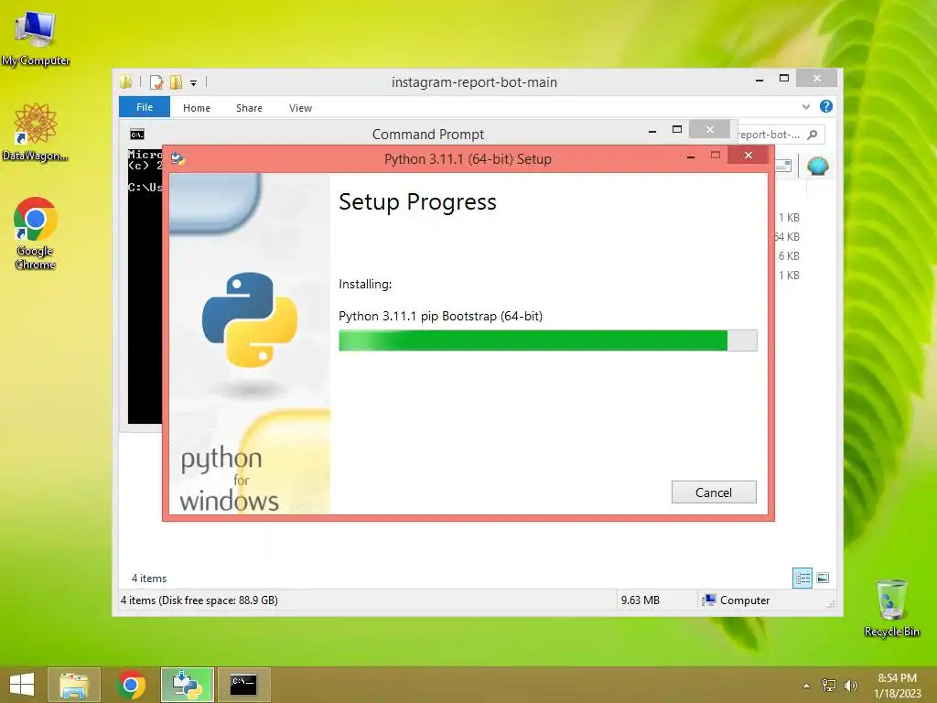
Task: Select Google Chrome desktop shortcut
Action: tap(36, 233)
